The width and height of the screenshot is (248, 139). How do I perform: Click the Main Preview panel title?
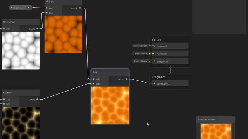click(x=207, y=120)
